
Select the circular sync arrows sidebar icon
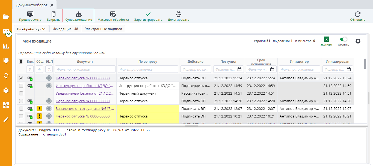(x=6, y=76)
